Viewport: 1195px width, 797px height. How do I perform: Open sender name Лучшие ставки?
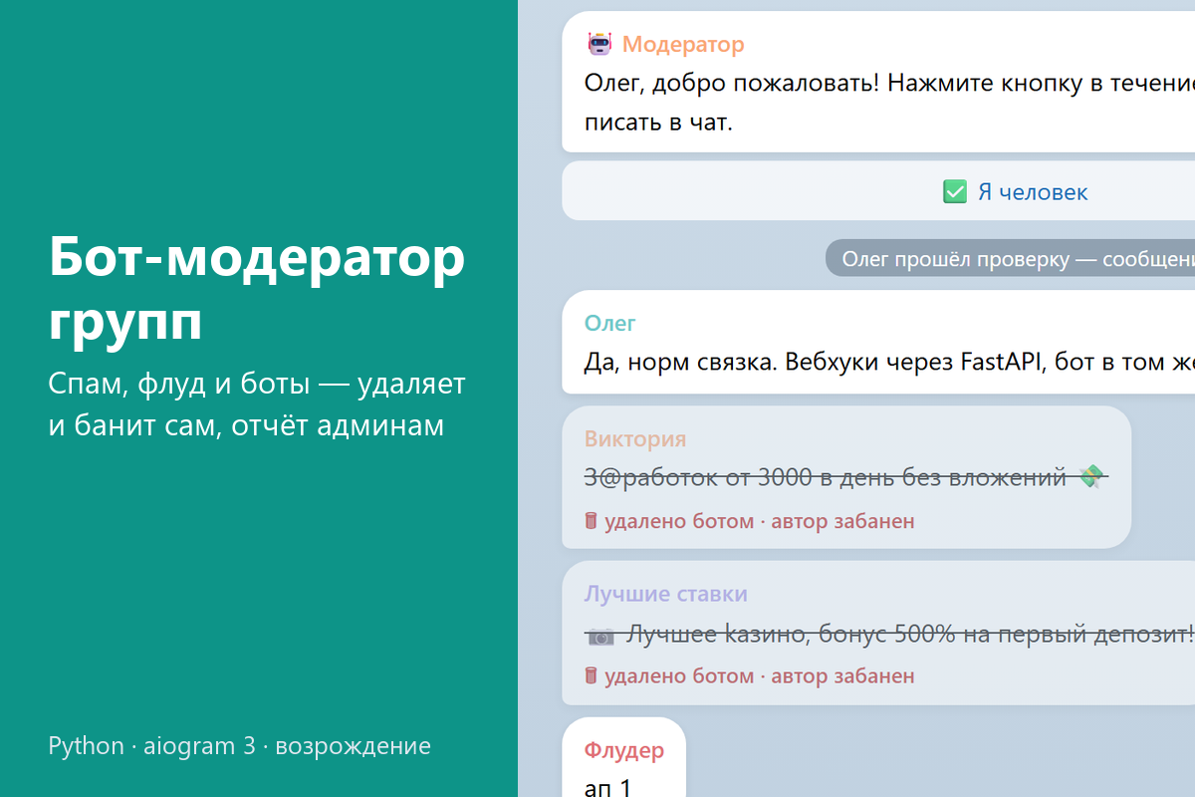[665, 594]
